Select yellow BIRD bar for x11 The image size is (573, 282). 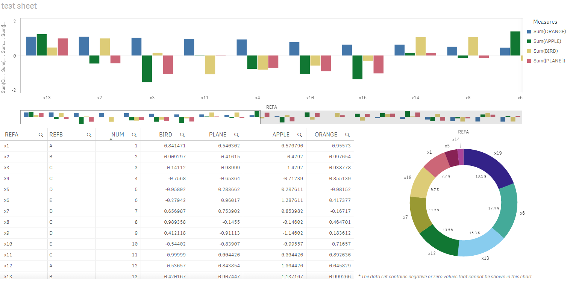point(210,65)
